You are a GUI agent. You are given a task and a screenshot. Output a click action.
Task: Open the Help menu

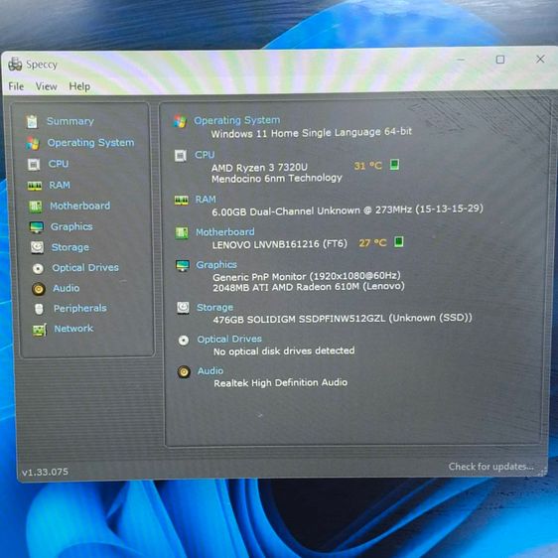click(x=79, y=86)
